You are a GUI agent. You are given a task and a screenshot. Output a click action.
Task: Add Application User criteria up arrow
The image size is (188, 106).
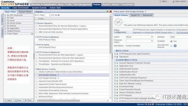[117, 66]
